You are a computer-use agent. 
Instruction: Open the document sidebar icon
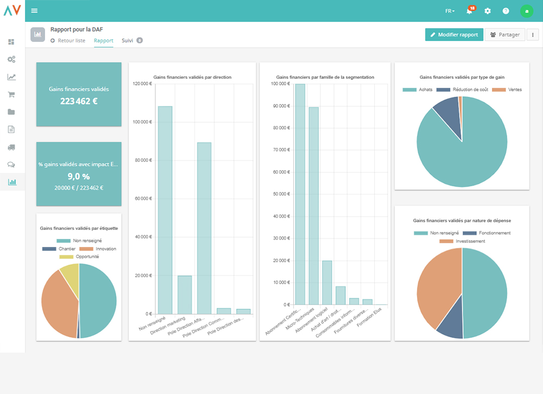[11, 129]
